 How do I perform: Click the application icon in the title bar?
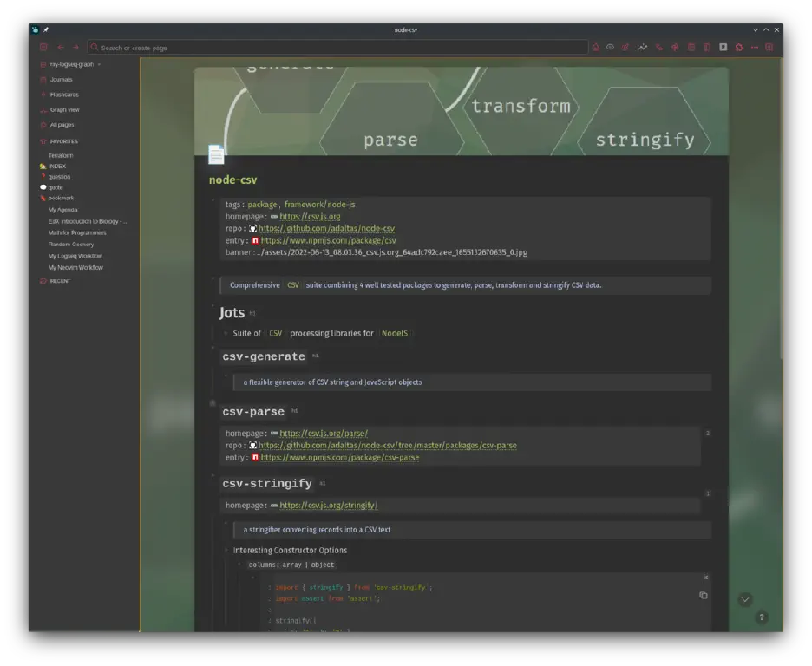(36, 30)
